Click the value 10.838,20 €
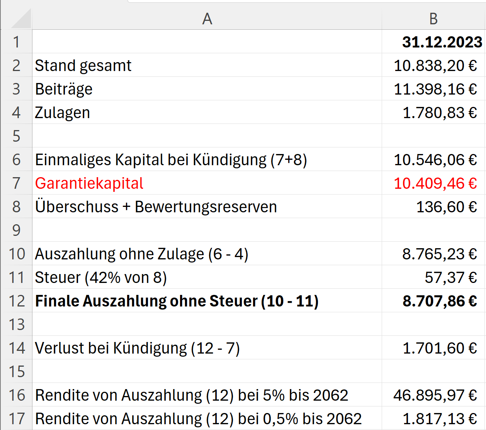The width and height of the screenshot is (486, 430). (x=435, y=66)
